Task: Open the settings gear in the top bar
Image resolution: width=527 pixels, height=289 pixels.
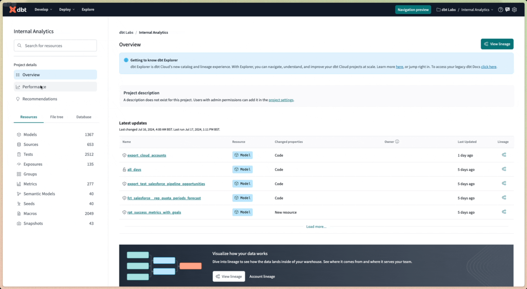Action: [x=515, y=9]
